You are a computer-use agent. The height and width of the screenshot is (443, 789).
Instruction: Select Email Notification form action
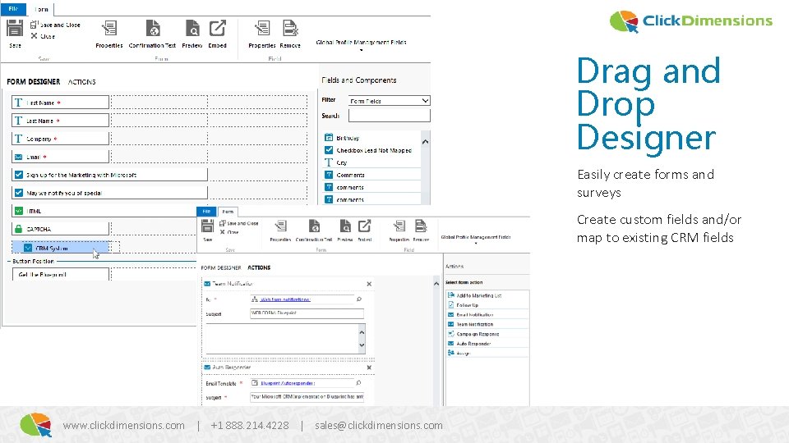487,314
